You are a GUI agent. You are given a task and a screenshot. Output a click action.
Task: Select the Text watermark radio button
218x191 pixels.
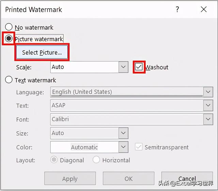click(x=9, y=80)
